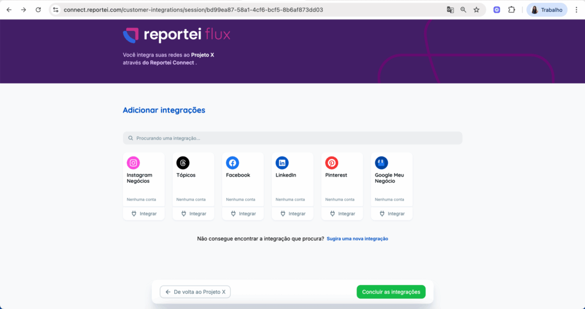Bookmark this page with the star icon
This screenshot has height=309, width=585.
coord(476,10)
